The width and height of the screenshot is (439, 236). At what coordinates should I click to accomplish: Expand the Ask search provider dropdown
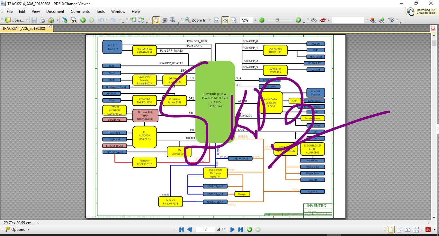328,20
